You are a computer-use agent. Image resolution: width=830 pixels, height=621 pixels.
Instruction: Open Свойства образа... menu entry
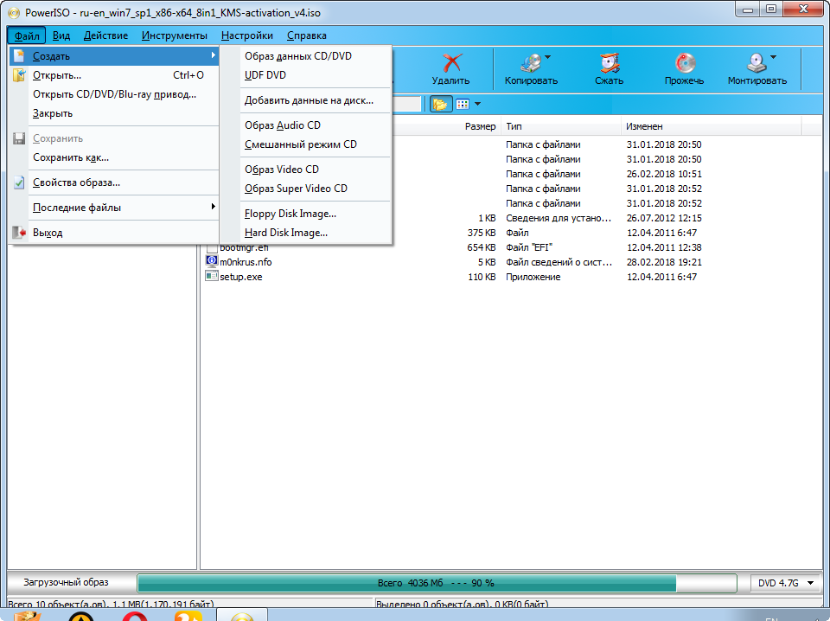[x=114, y=182]
